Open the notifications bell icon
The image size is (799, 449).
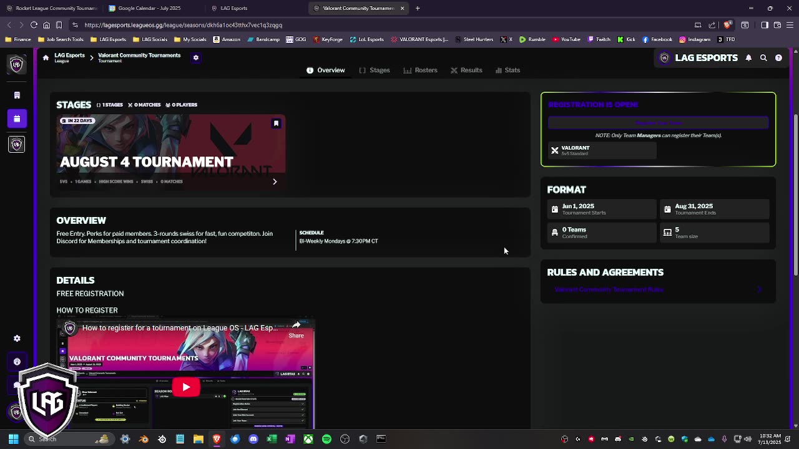point(748,58)
